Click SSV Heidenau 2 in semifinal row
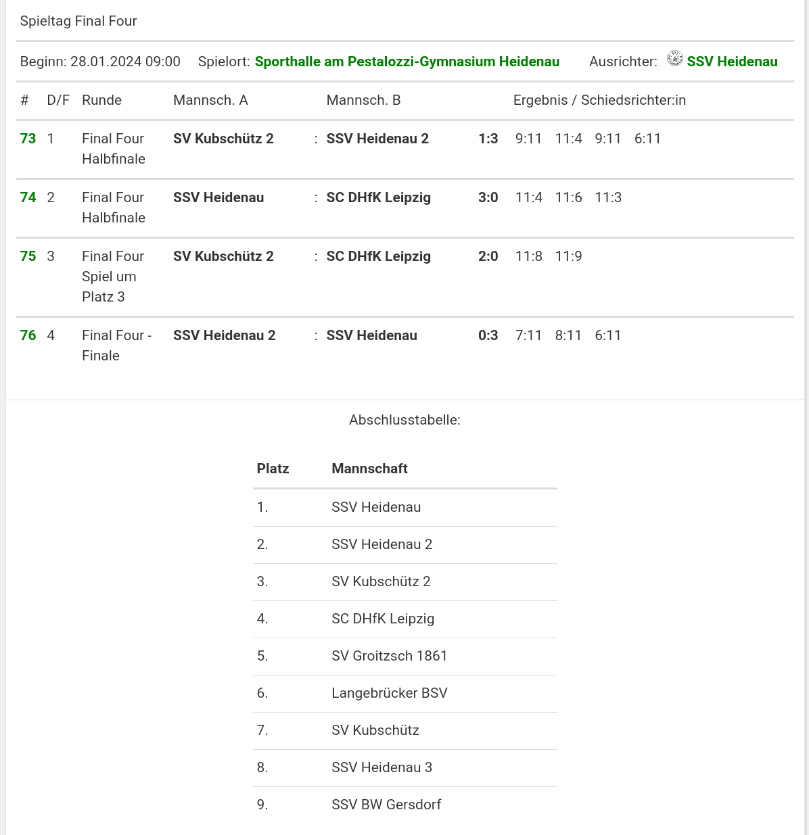The width and height of the screenshot is (809, 835). (x=377, y=139)
